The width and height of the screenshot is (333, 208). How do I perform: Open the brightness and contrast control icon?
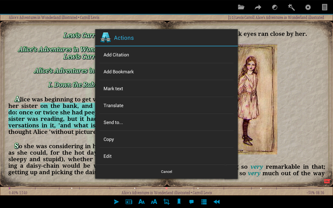pos(274,7)
